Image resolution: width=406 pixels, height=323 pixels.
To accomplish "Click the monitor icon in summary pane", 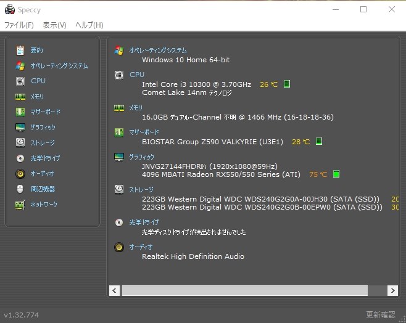I will coord(119,157).
